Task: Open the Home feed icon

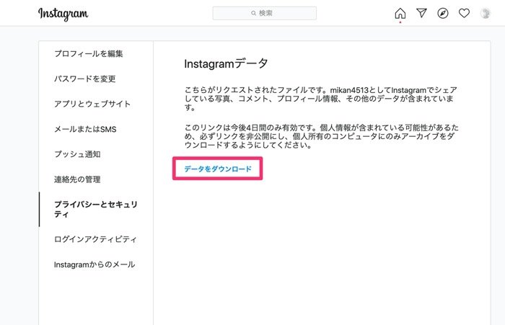Action: point(400,14)
